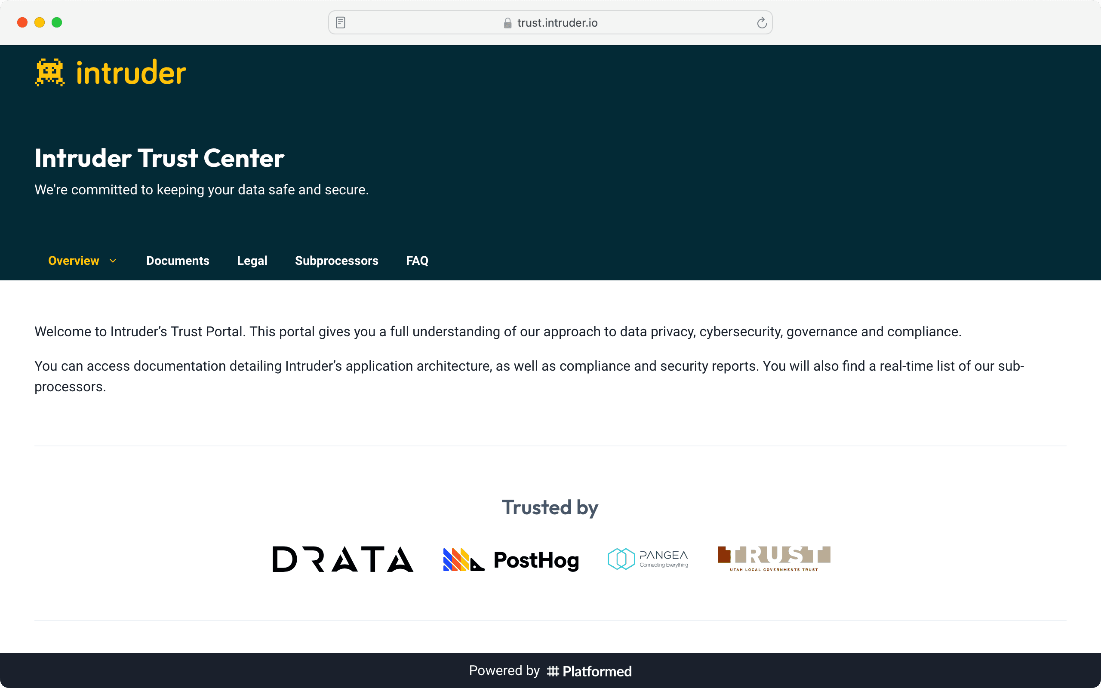Expand the Overview dropdown chevron
1101x688 pixels.
113,261
